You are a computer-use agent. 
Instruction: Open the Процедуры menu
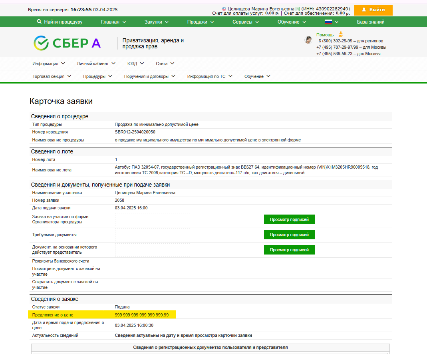point(97,76)
